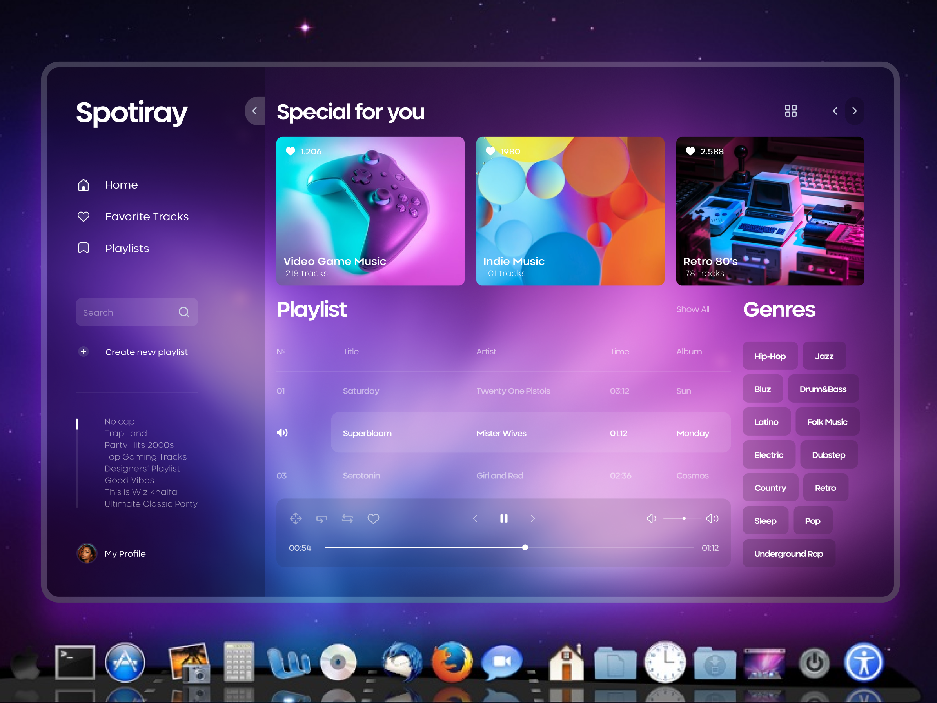Screen dimensions: 937x703
Task: Toggle the heart to like current song
Action: [x=373, y=518]
